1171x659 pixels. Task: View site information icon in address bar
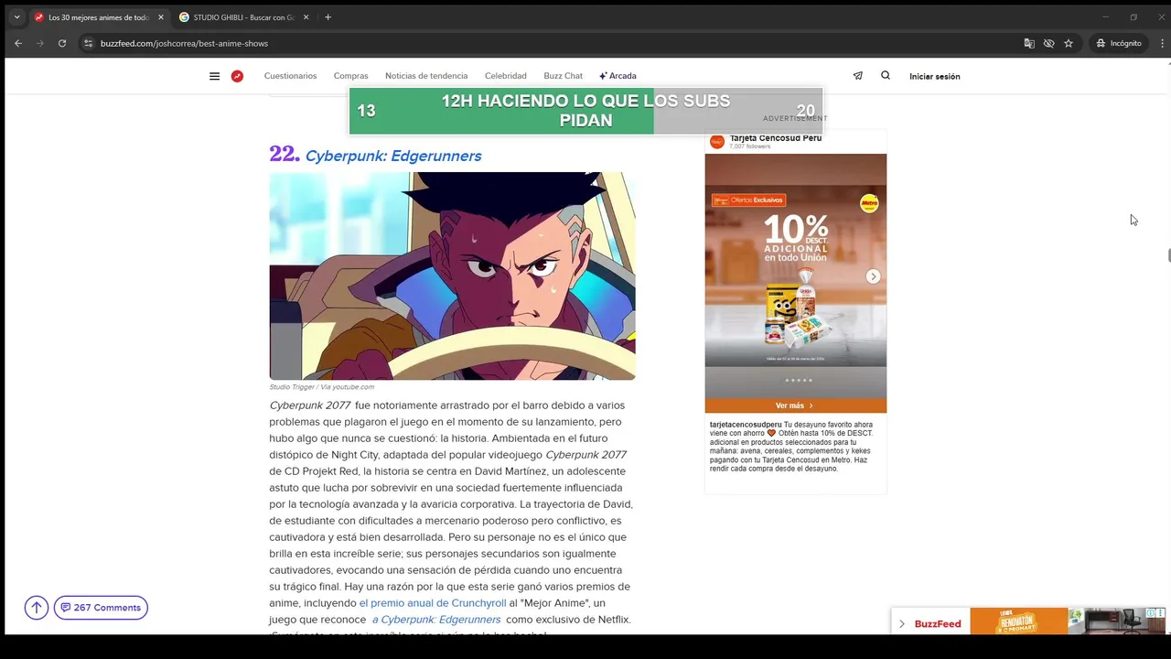click(x=88, y=43)
